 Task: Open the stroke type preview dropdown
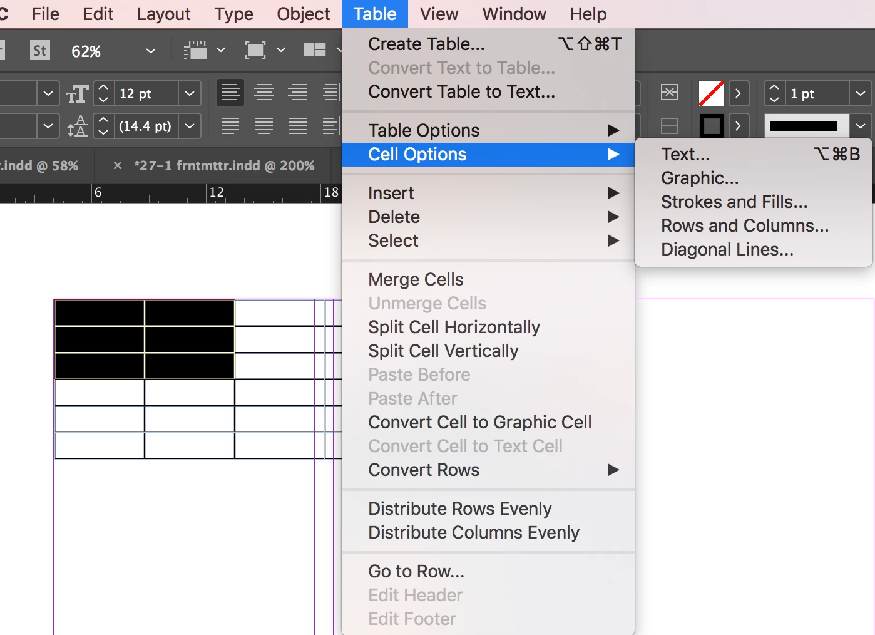pyautogui.click(x=861, y=126)
